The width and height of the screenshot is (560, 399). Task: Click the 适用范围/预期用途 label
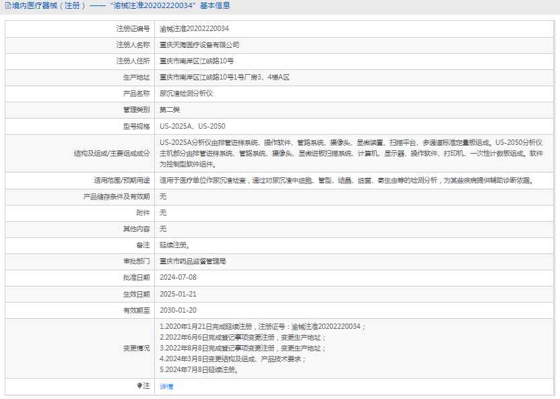coord(122,181)
